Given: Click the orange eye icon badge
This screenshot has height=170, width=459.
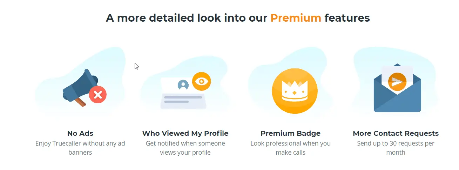Looking at the screenshot, I should click(201, 81).
